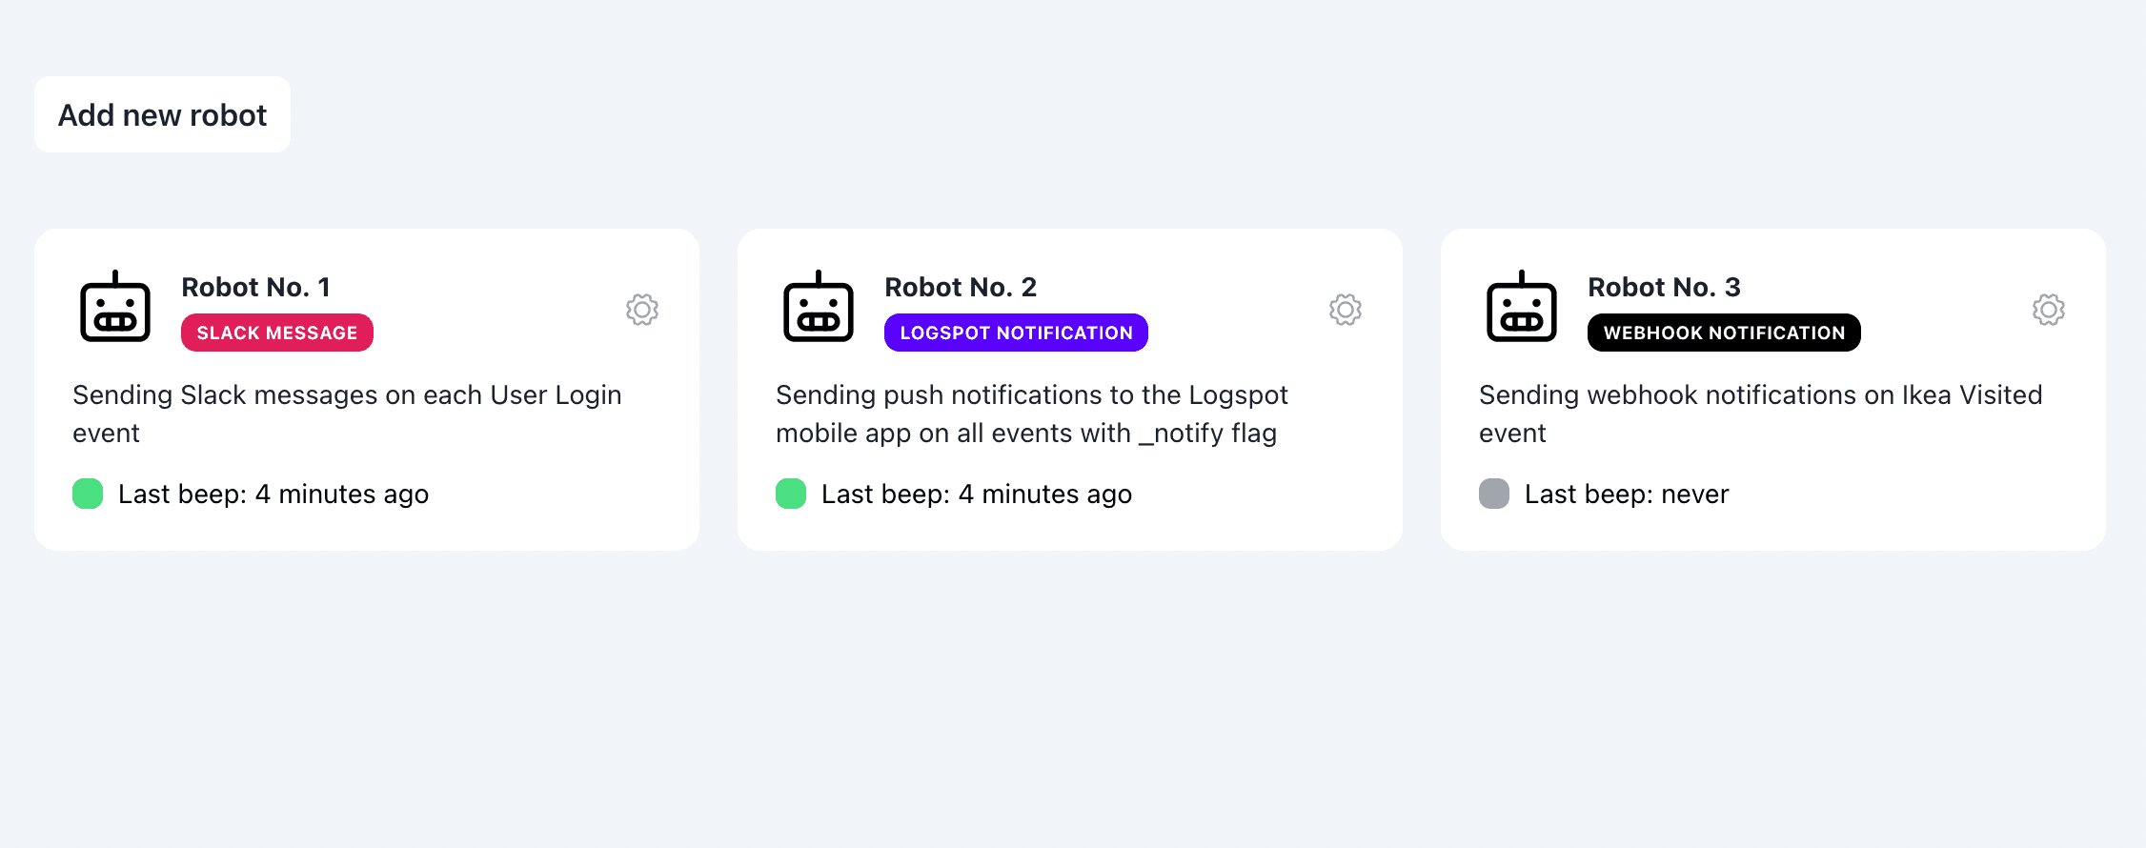Click the Slack Message badge
Screen dimensions: 2146x848
(x=277, y=333)
